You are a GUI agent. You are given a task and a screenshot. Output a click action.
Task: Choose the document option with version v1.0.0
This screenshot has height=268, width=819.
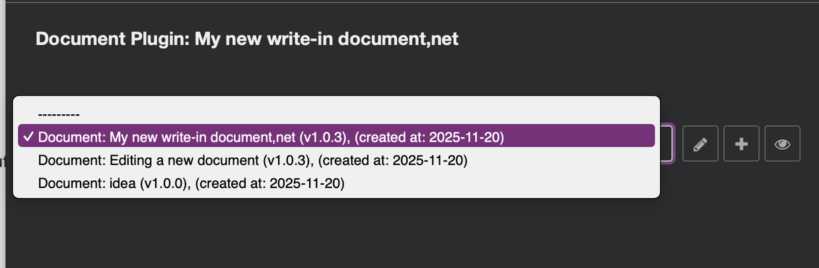(x=192, y=184)
